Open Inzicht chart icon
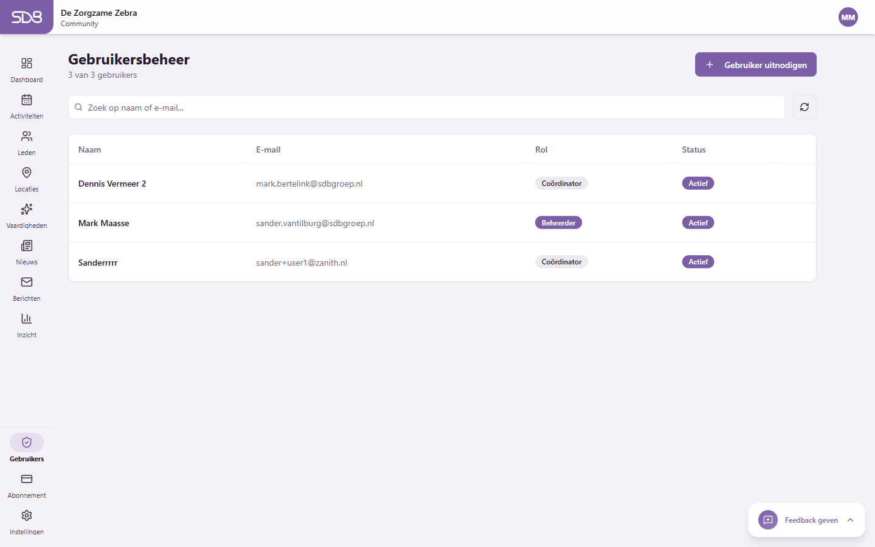Viewport: 875px width, 547px height. tap(27, 319)
